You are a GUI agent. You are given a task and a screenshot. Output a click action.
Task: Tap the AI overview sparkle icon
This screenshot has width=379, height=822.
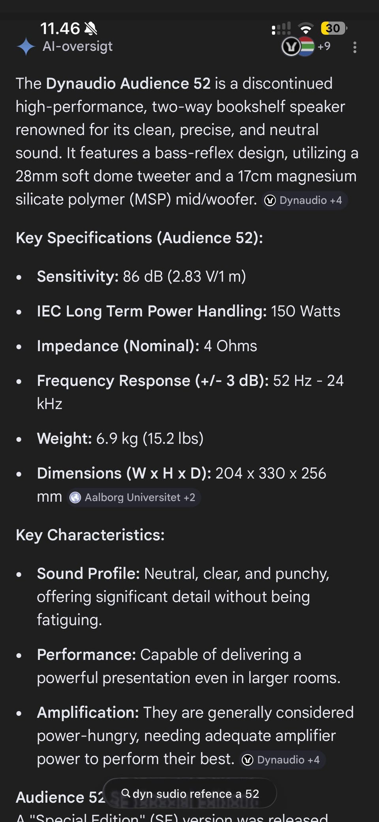(26, 47)
